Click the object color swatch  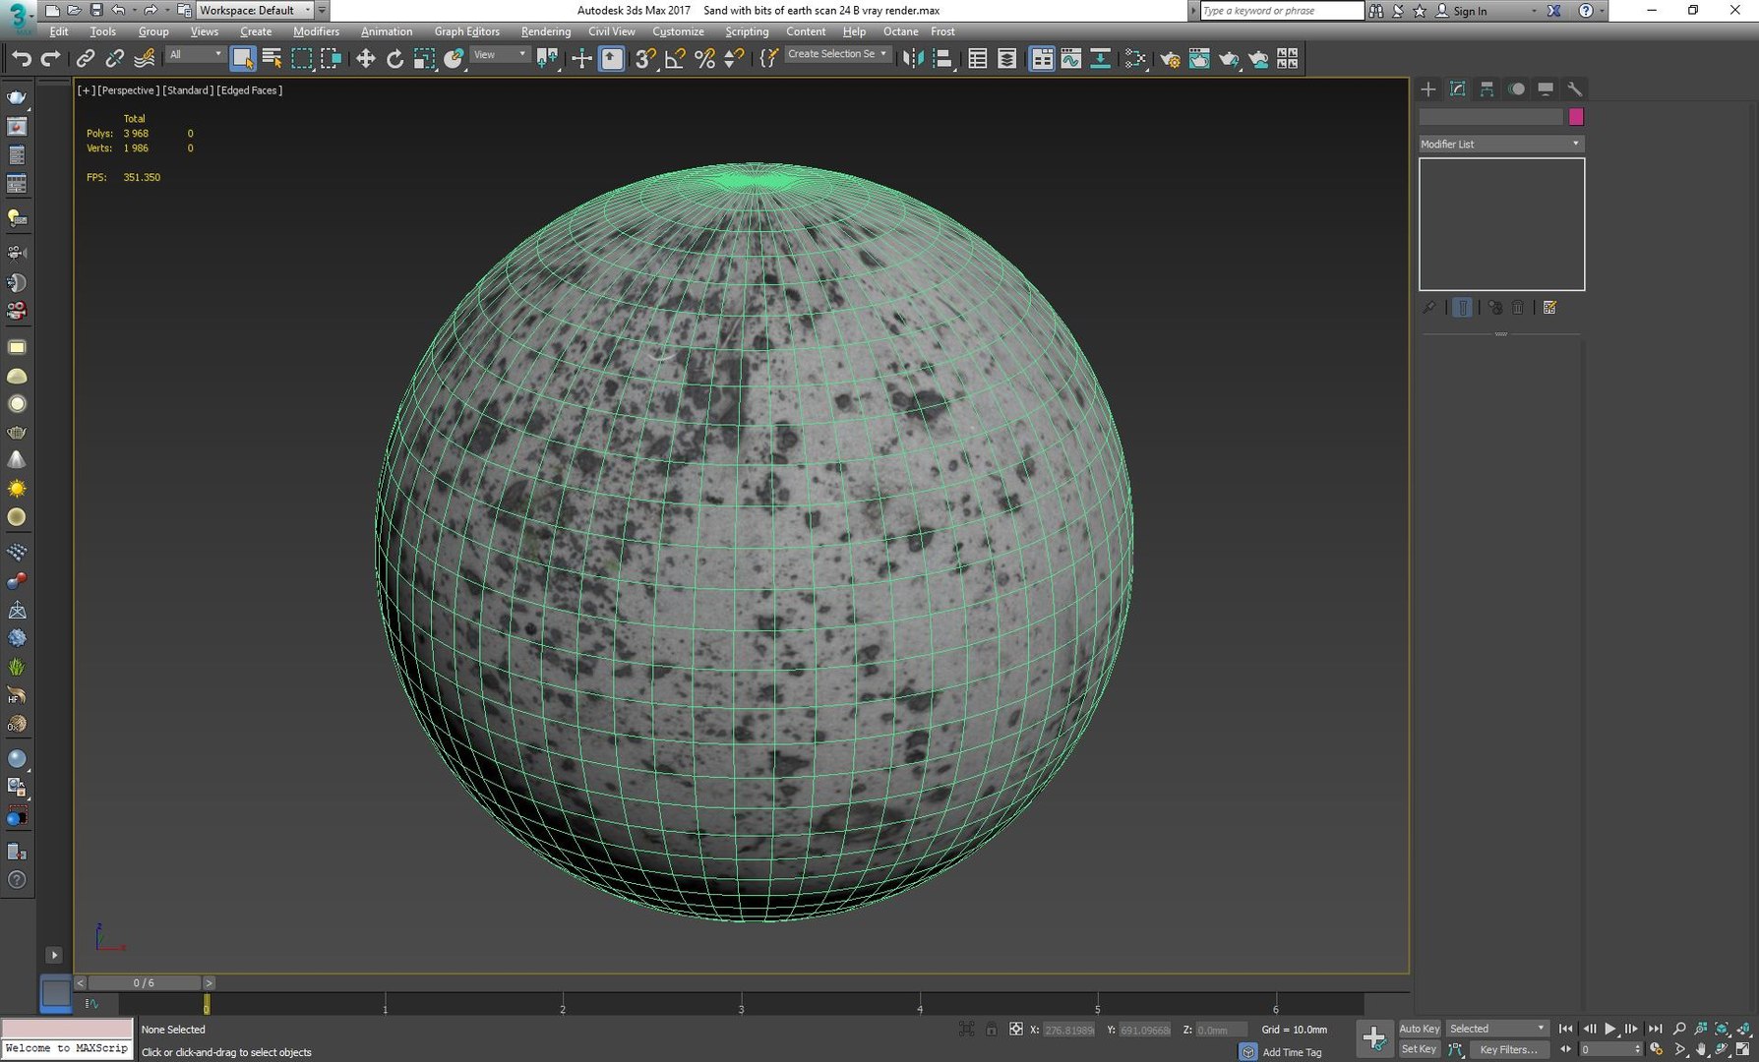[x=1576, y=117]
